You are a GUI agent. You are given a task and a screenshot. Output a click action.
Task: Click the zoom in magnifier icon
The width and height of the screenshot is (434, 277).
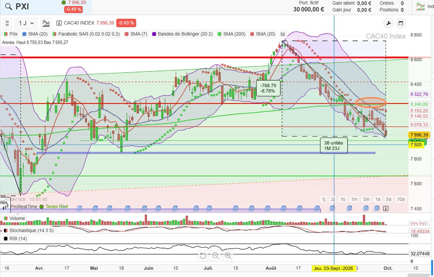coord(228,256)
